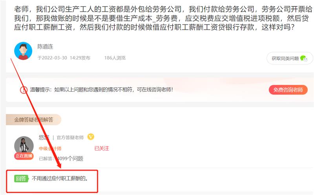The height and width of the screenshot is (195, 314).
Task: Click the 186人浏览 view count
Action: point(115,58)
